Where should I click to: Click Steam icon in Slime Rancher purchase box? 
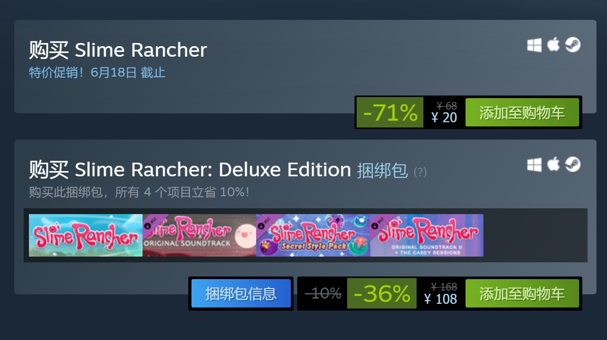click(572, 45)
